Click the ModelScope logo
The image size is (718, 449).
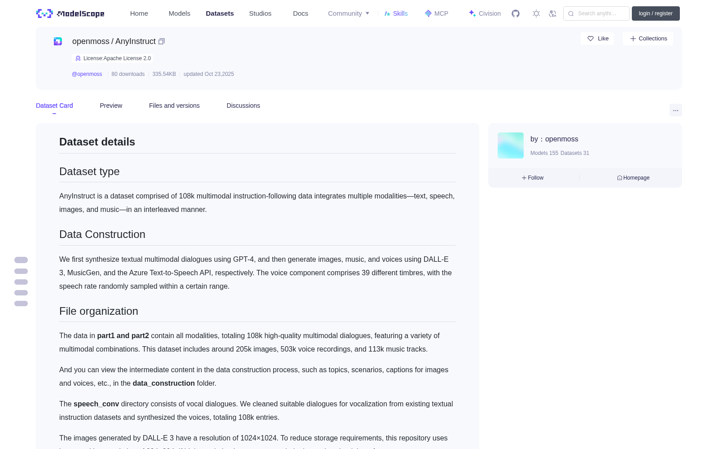point(70,13)
